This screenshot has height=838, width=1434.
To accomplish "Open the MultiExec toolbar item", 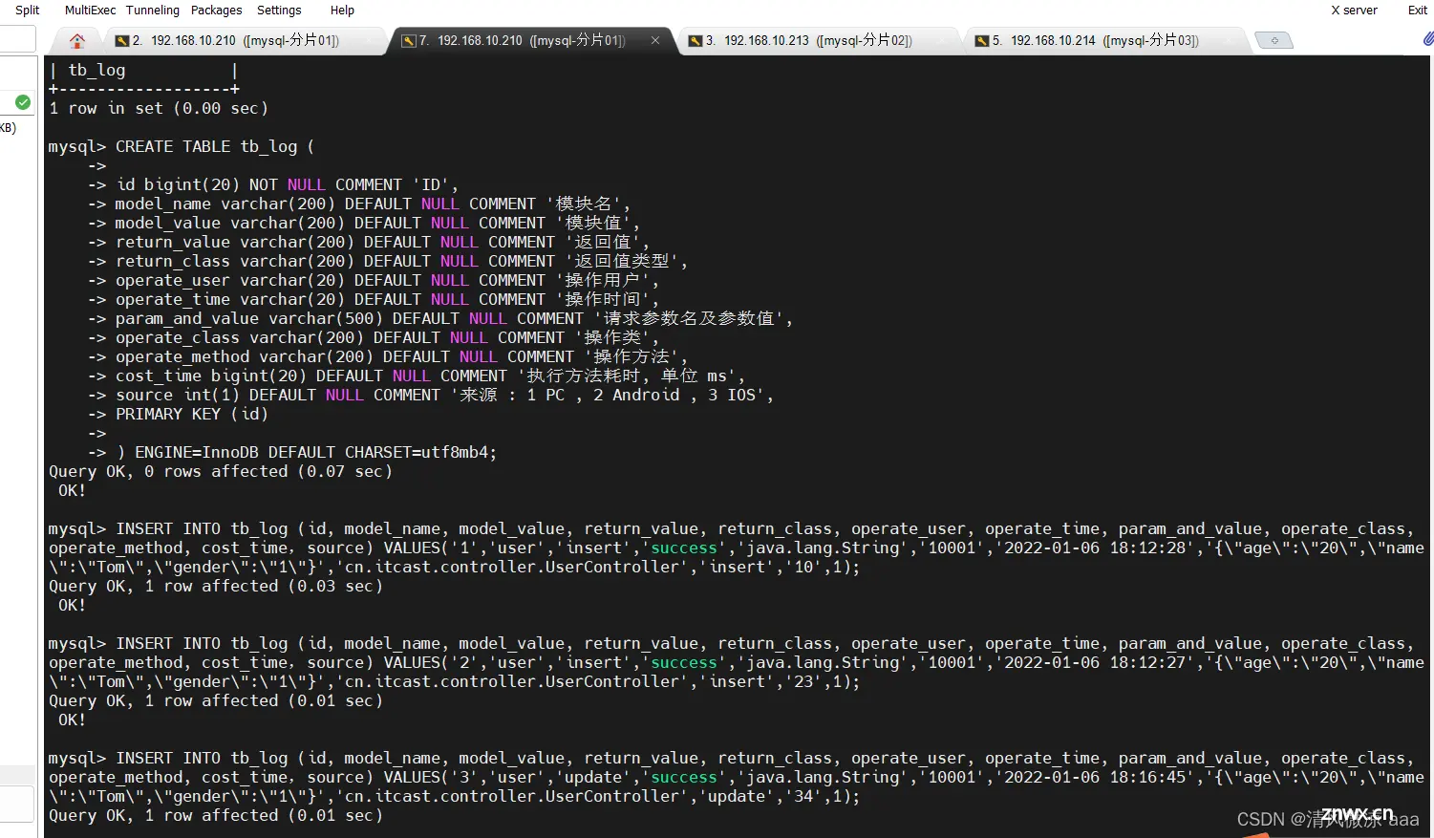I will coord(90,11).
